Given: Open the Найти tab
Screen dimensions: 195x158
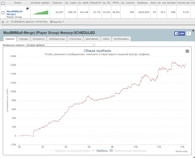Looking at the screenshot, I should click(x=106, y=39).
